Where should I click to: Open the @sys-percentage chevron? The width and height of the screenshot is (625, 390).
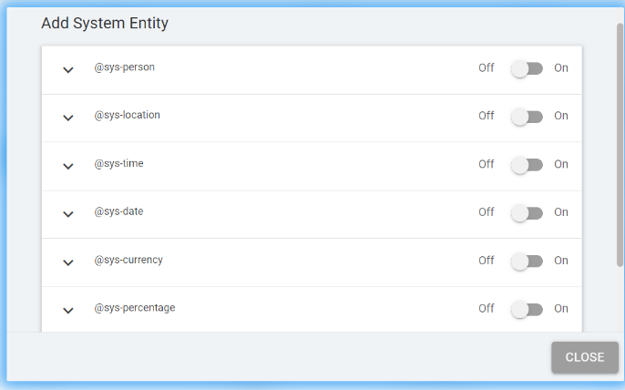tap(67, 310)
